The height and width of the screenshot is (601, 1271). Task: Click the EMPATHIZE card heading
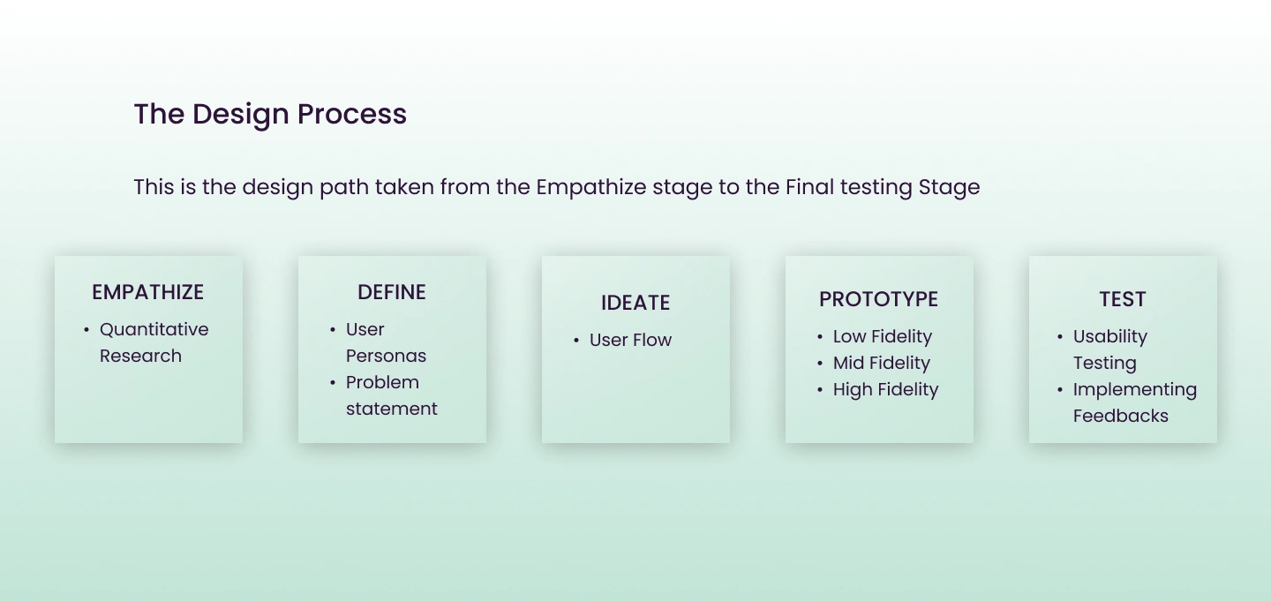click(147, 292)
